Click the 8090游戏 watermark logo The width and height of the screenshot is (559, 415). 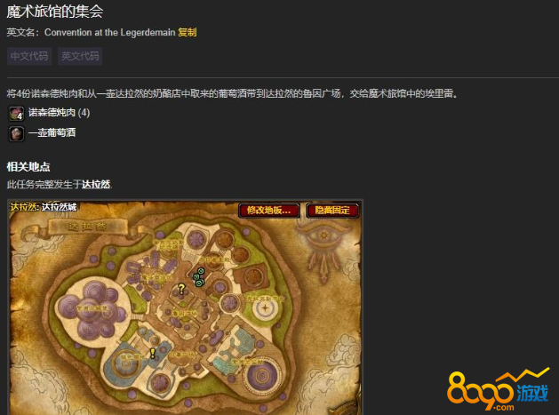[x=498, y=390]
